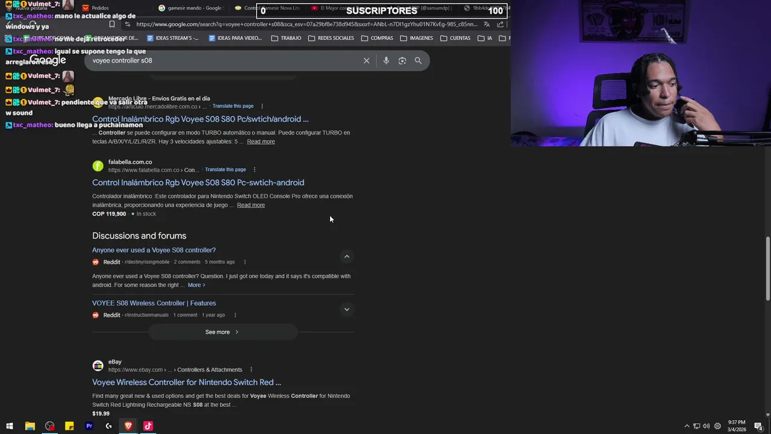Click the 'COP 119,900' price text

point(109,214)
